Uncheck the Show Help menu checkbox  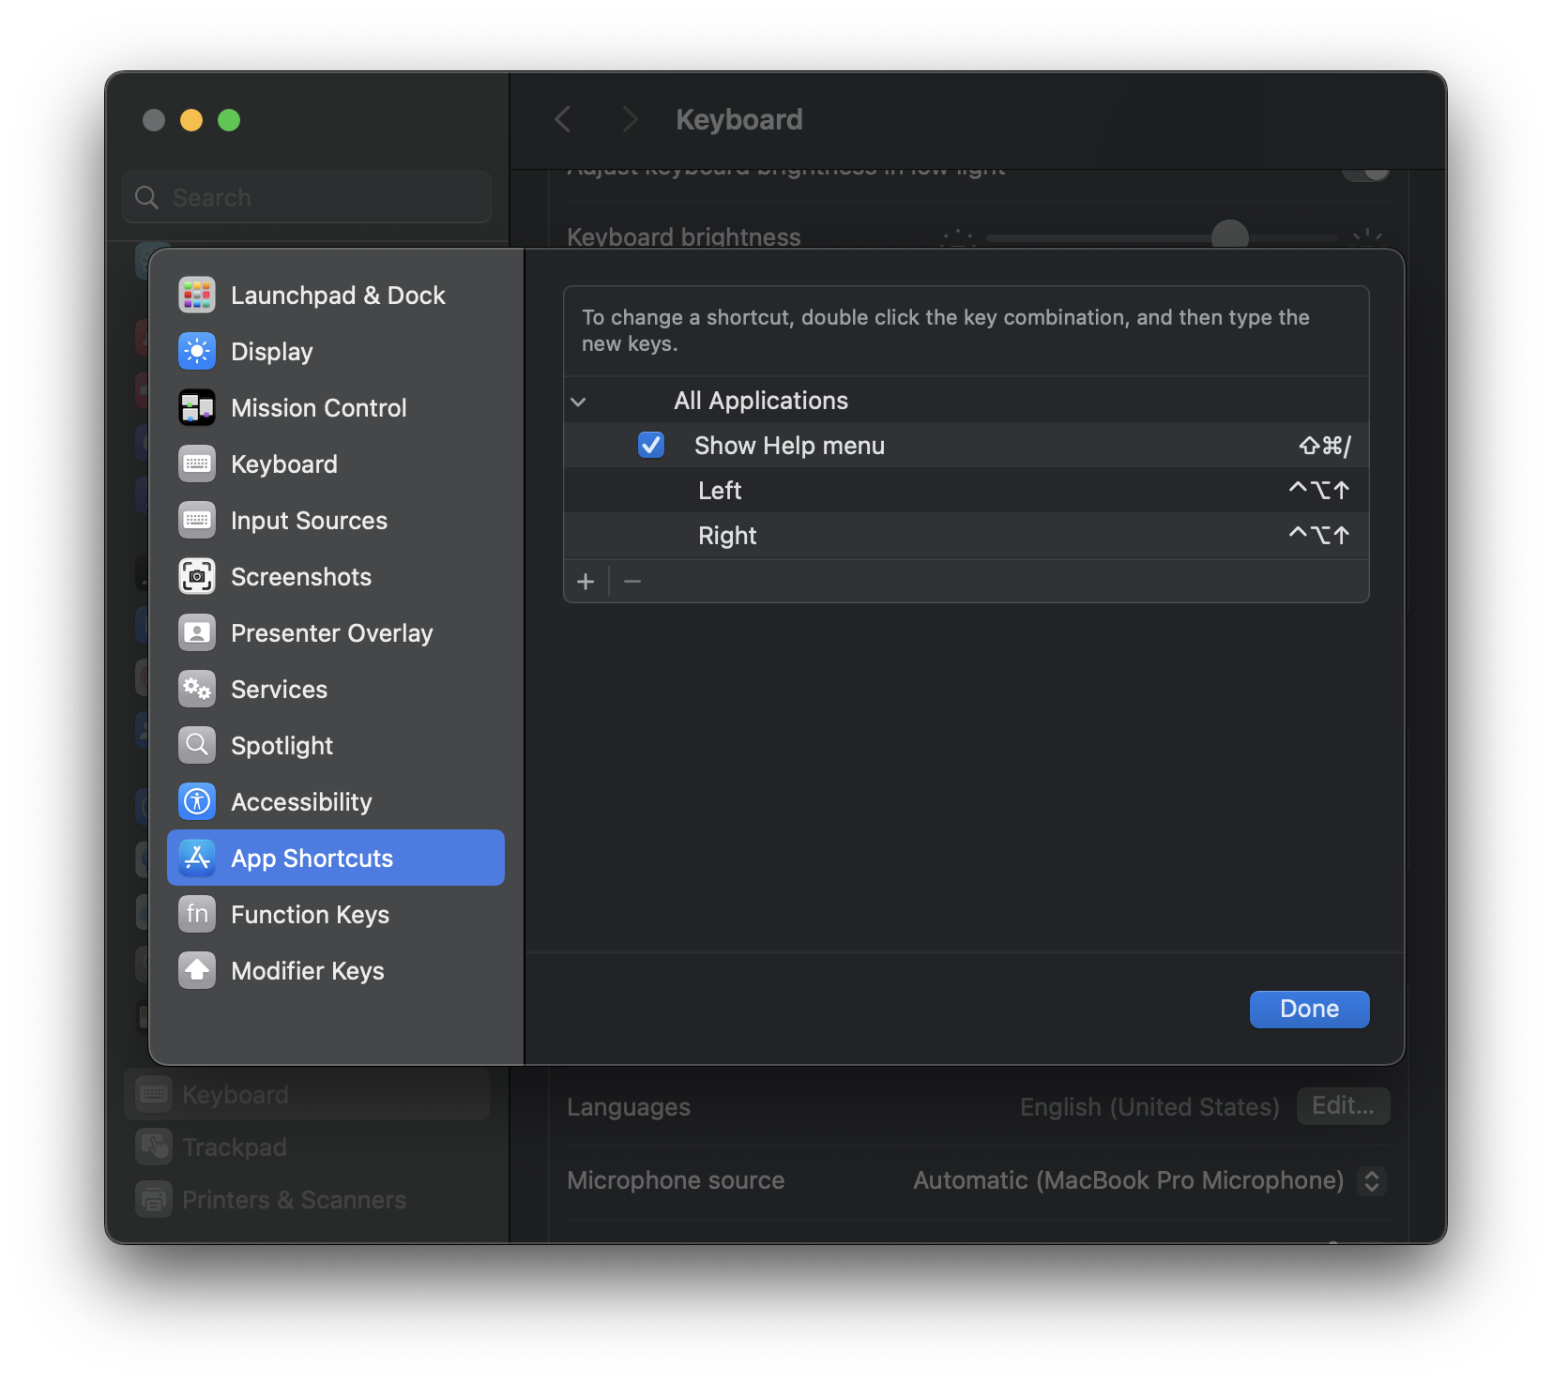(651, 445)
